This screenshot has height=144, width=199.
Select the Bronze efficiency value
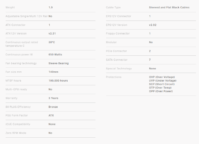[x=53, y=107]
